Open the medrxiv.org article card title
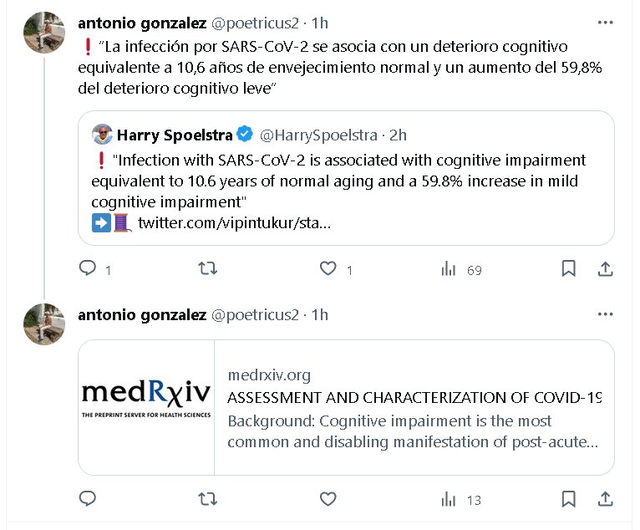The image size is (640, 530). [x=414, y=397]
